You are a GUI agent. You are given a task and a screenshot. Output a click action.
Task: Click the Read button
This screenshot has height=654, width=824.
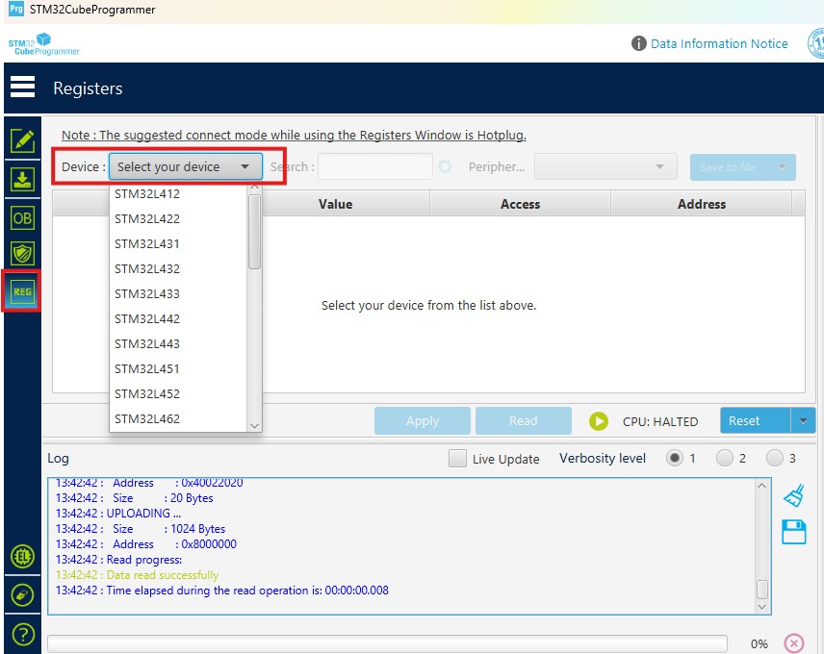(x=523, y=420)
